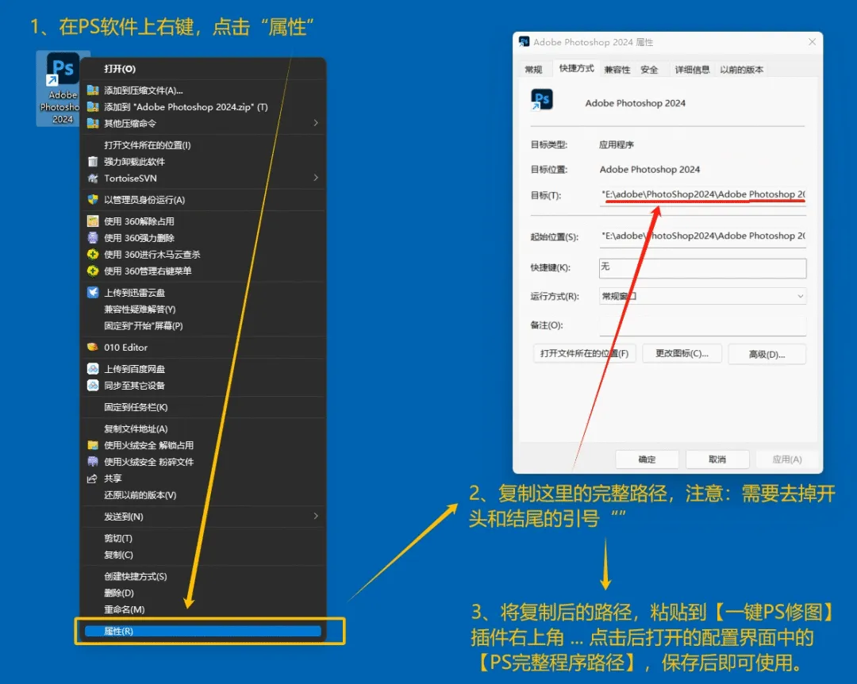Screen dimensions: 857x684
Task: Click the 打开文件所在的位置(F) button
Action: point(584,353)
